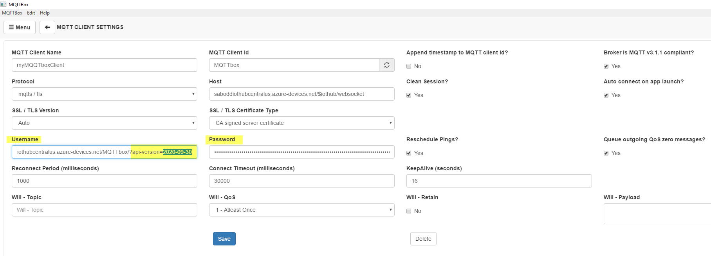The height and width of the screenshot is (256, 711).
Task: Click the Save button
Action: point(224,239)
